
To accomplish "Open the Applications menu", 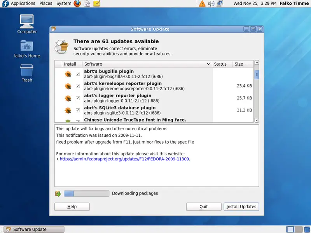I will tap(23, 3).
